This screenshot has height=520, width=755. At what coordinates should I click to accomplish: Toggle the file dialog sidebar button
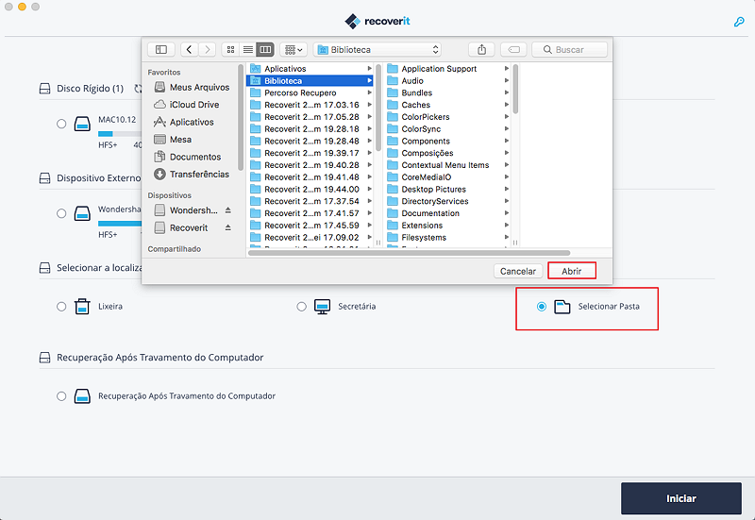coord(161,50)
